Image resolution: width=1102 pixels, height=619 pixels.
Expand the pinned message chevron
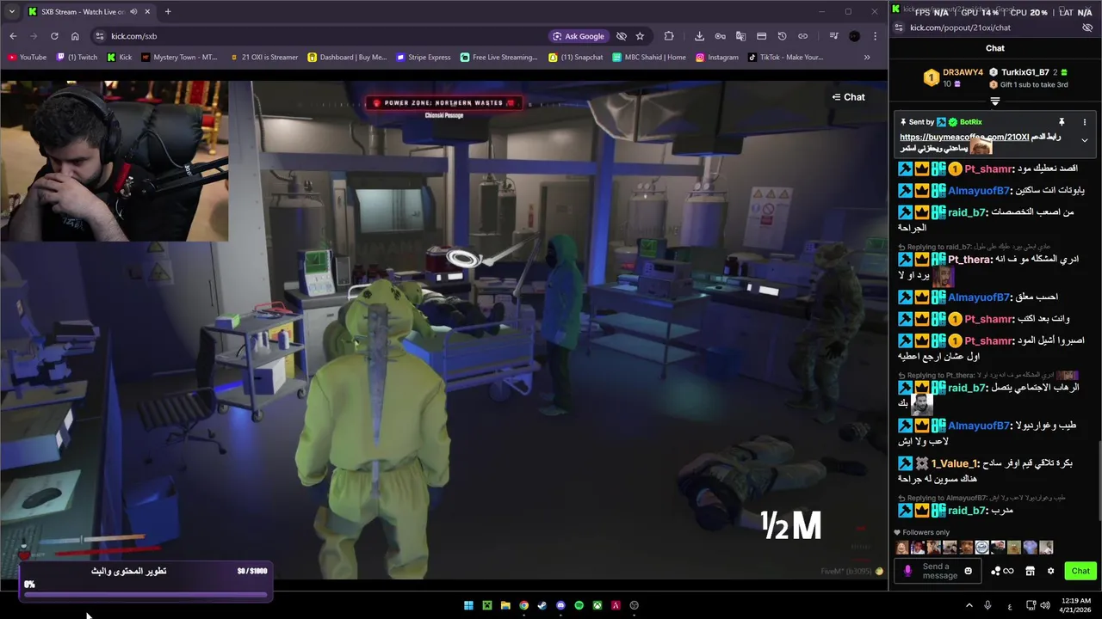[x=1084, y=140]
